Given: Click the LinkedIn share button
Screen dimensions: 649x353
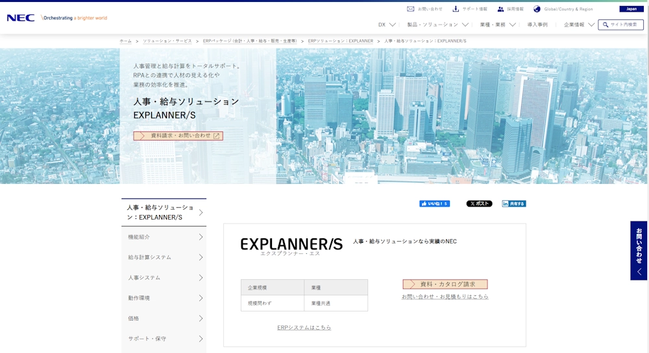Looking at the screenshot, I should (513, 203).
